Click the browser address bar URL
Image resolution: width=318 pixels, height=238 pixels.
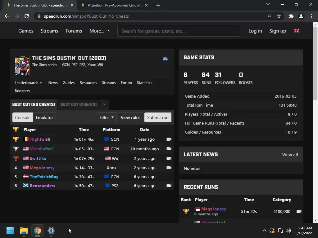point(86,16)
